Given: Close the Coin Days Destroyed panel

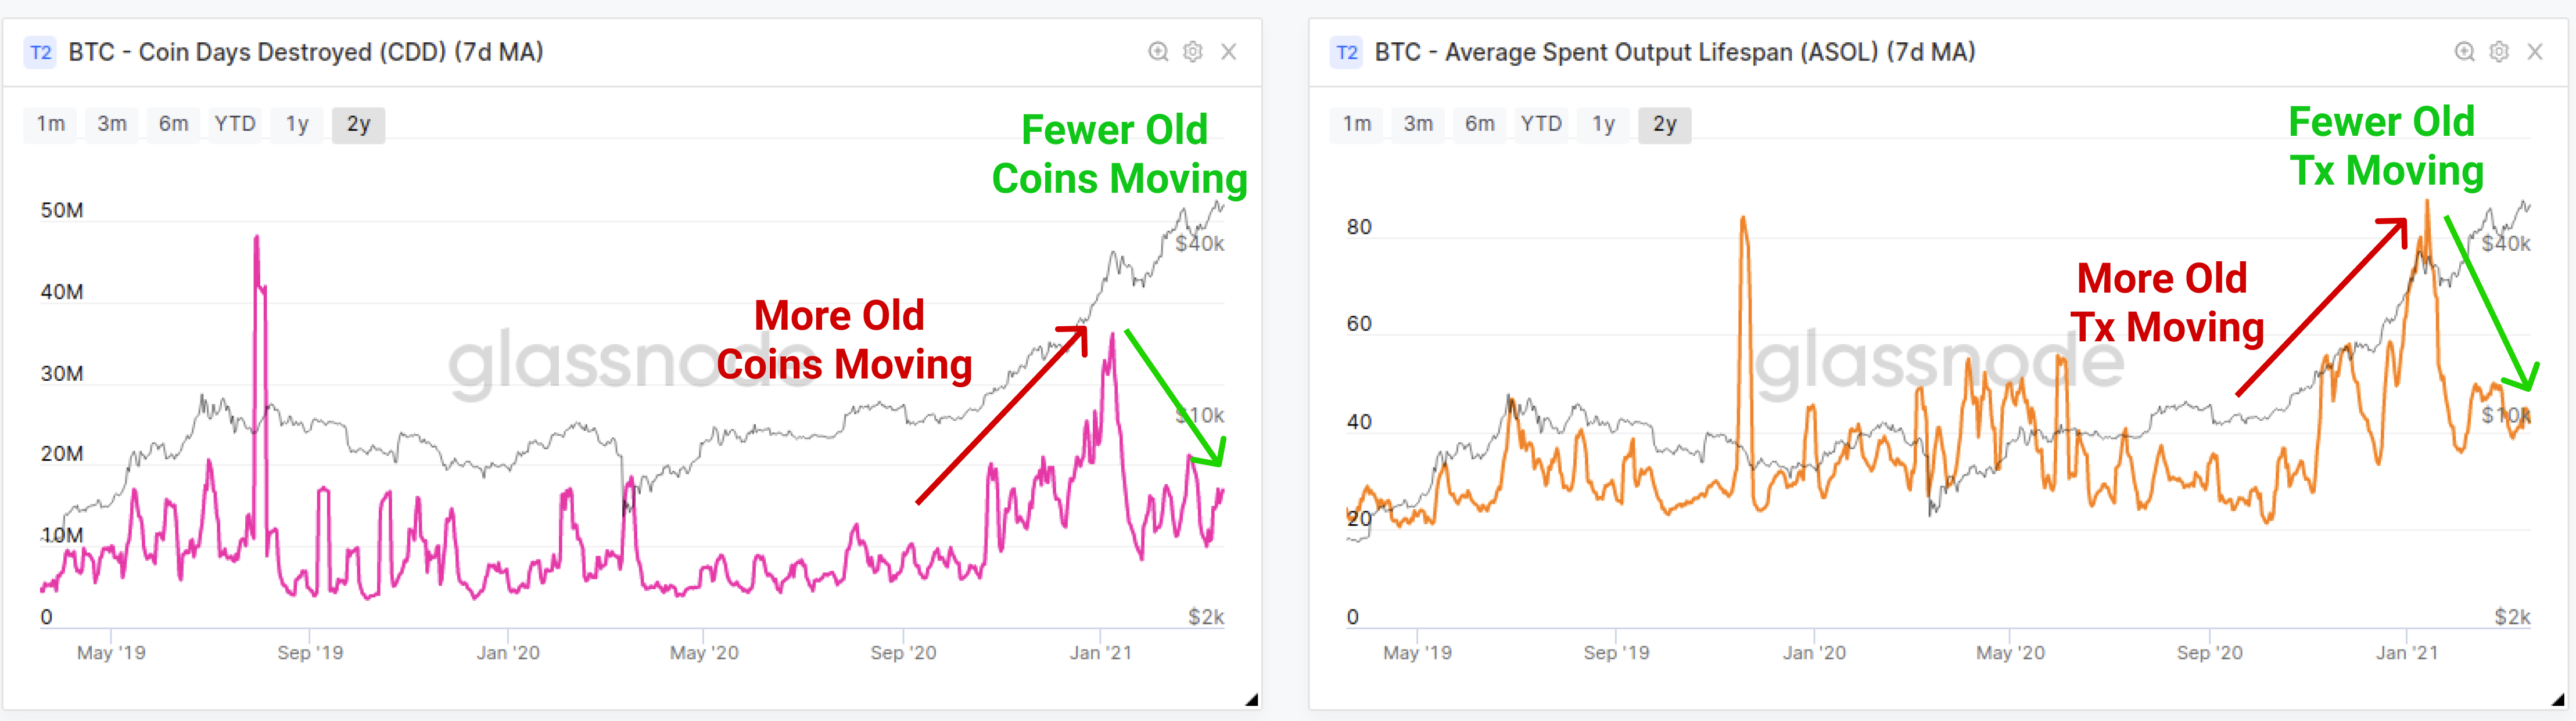Looking at the screenshot, I should (1229, 52).
